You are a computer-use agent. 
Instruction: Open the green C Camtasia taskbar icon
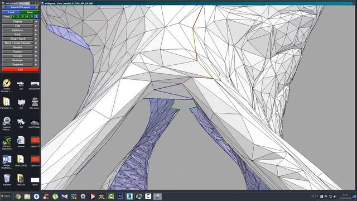tap(111, 197)
